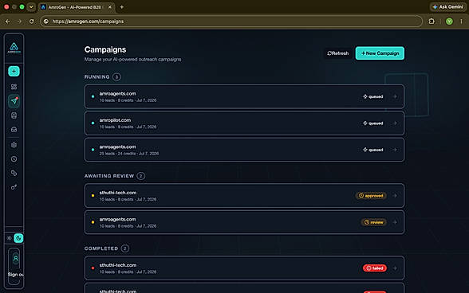Screen dimensions: 469x293
Task: Click queued status on 25 leads campaign
Action: [373, 150]
